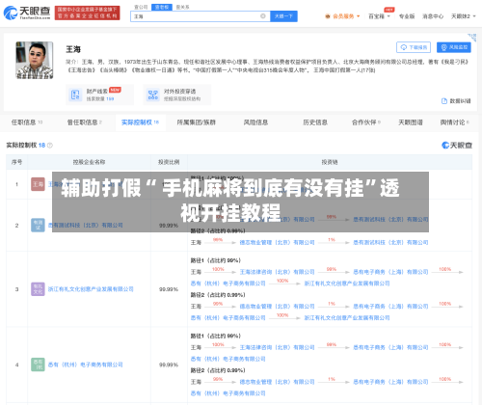
Task: Click the 投资比例 column header
Action: 169,162
